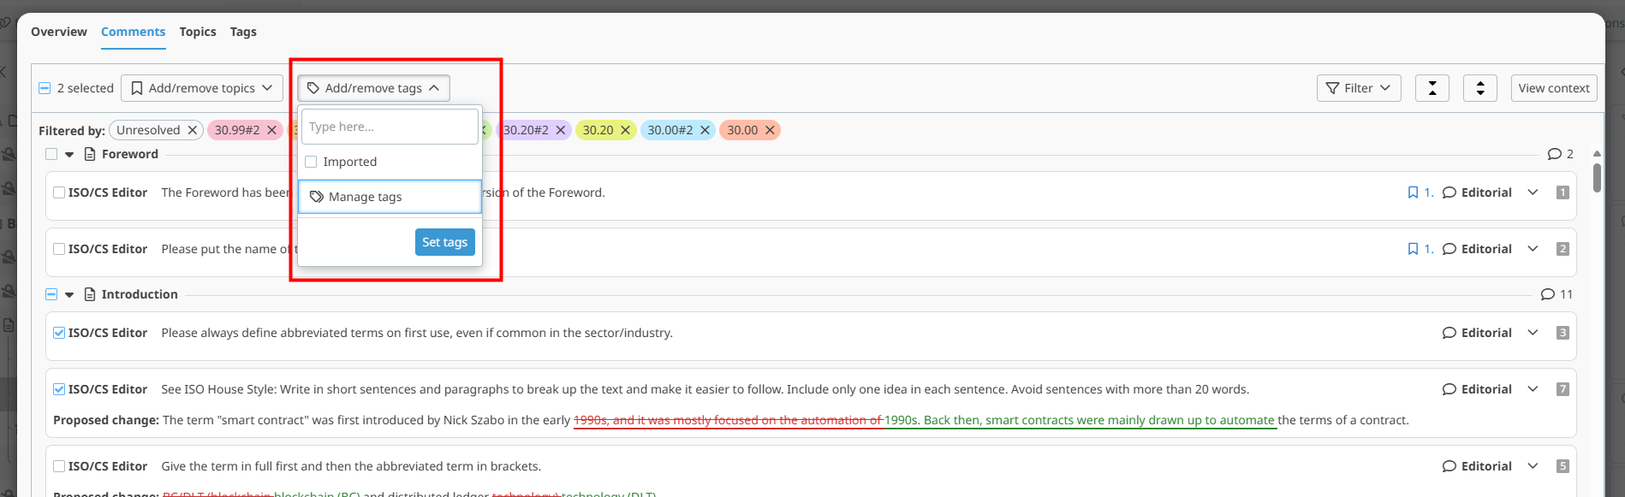Expand comment 3 with its chevron
This screenshot has height=497, width=1625.
coord(1533,333)
